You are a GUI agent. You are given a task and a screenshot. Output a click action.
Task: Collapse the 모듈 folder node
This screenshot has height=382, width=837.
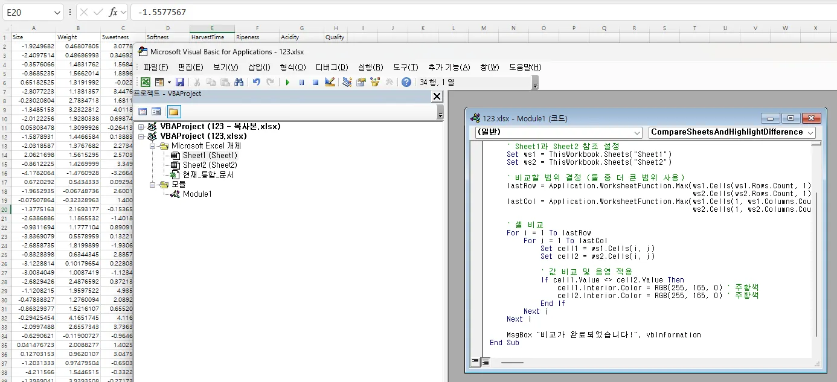(153, 185)
